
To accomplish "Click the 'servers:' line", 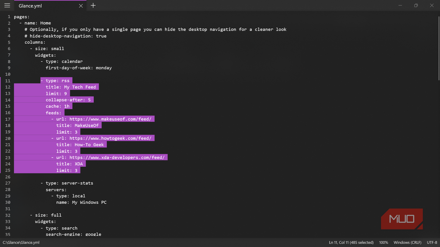I will pyautogui.click(x=56, y=190).
